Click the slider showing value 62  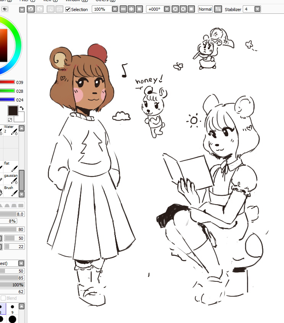pos(12,292)
